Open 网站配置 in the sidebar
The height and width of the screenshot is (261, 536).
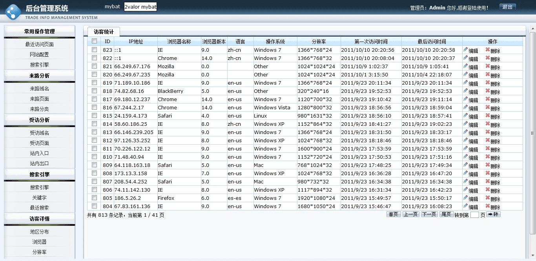coord(39,55)
